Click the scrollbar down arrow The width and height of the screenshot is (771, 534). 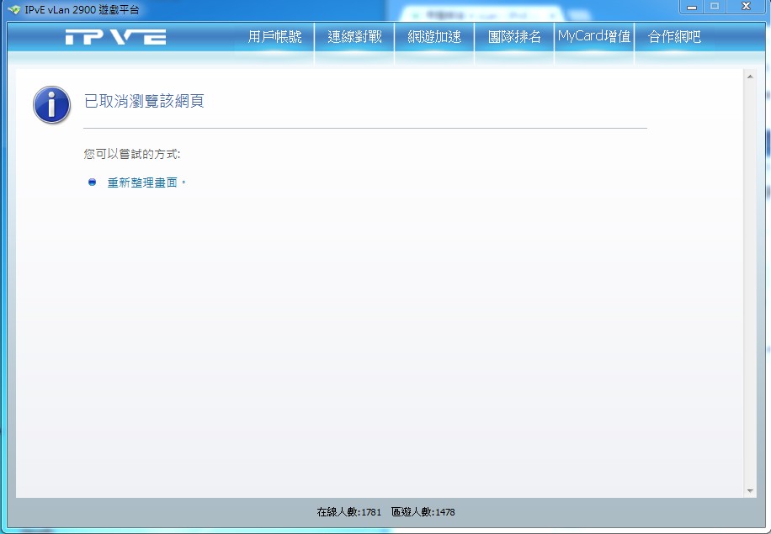(750, 491)
